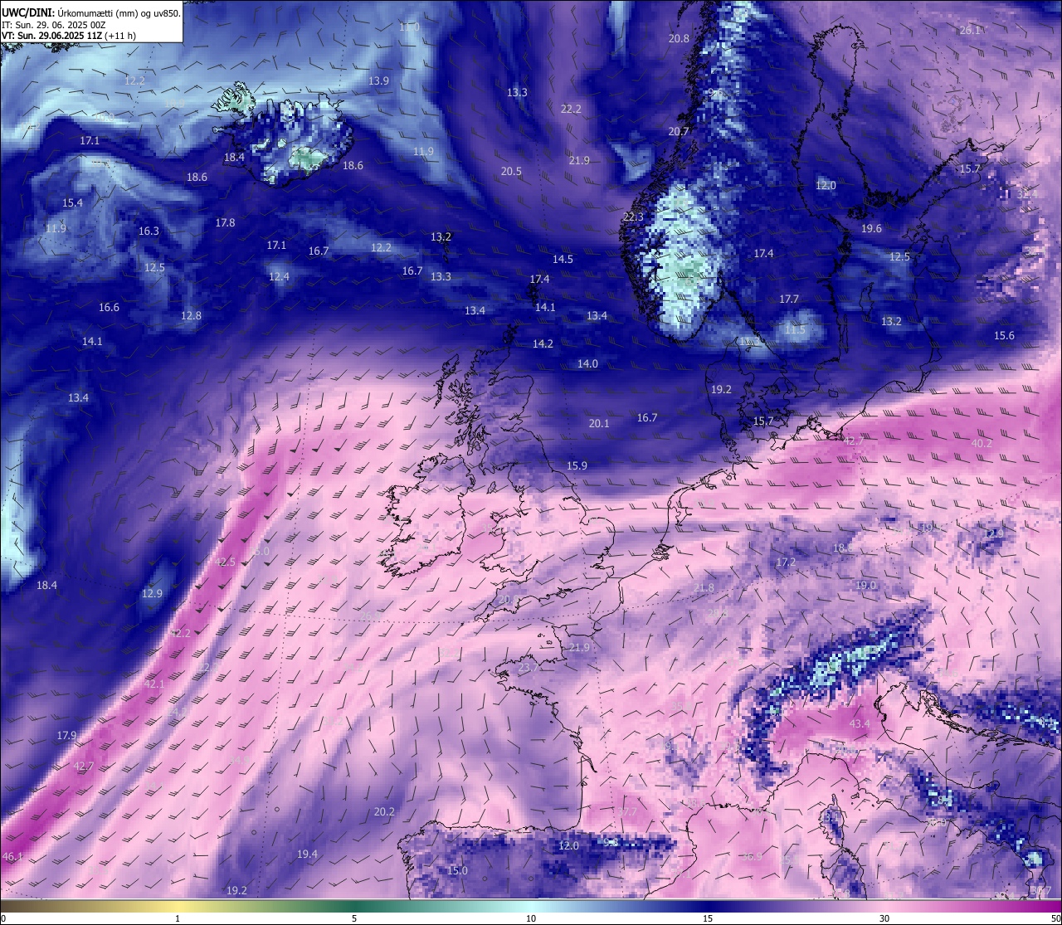The image size is (1062, 925).
Task: Select the 14.2 value near Scotland
Action: click(x=543, y=343)
